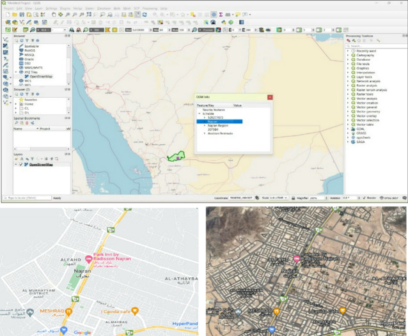The image size is (408, 336).
Task: Click the Feature/Key column header in OSM Info
Action: pyautogui.click(x=214, y=105)
